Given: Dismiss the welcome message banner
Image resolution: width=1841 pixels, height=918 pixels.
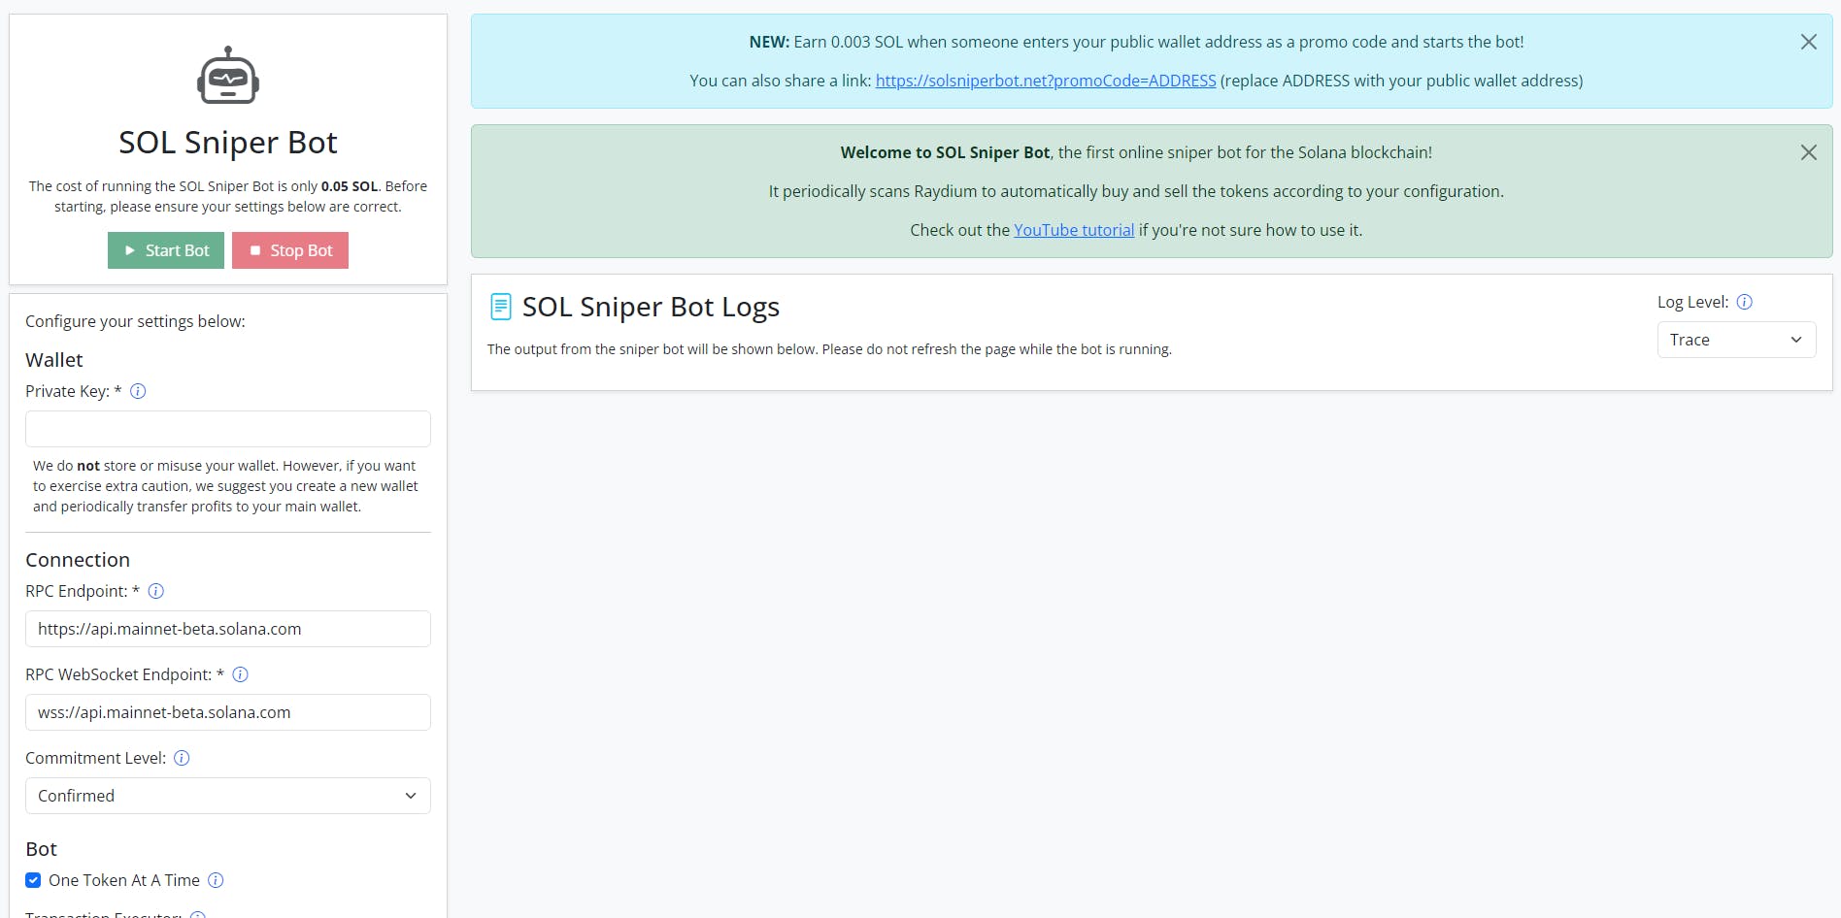Looking at the screenshot, I should pos(1808,152).
